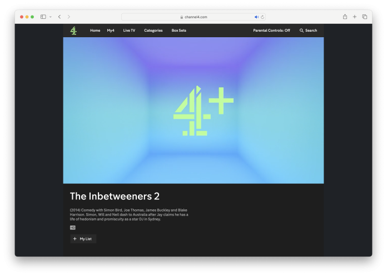Image resolution: width=387 pixels, height=276 pixels.
Task: Open Live TV
Action: (x=129, y=31)
